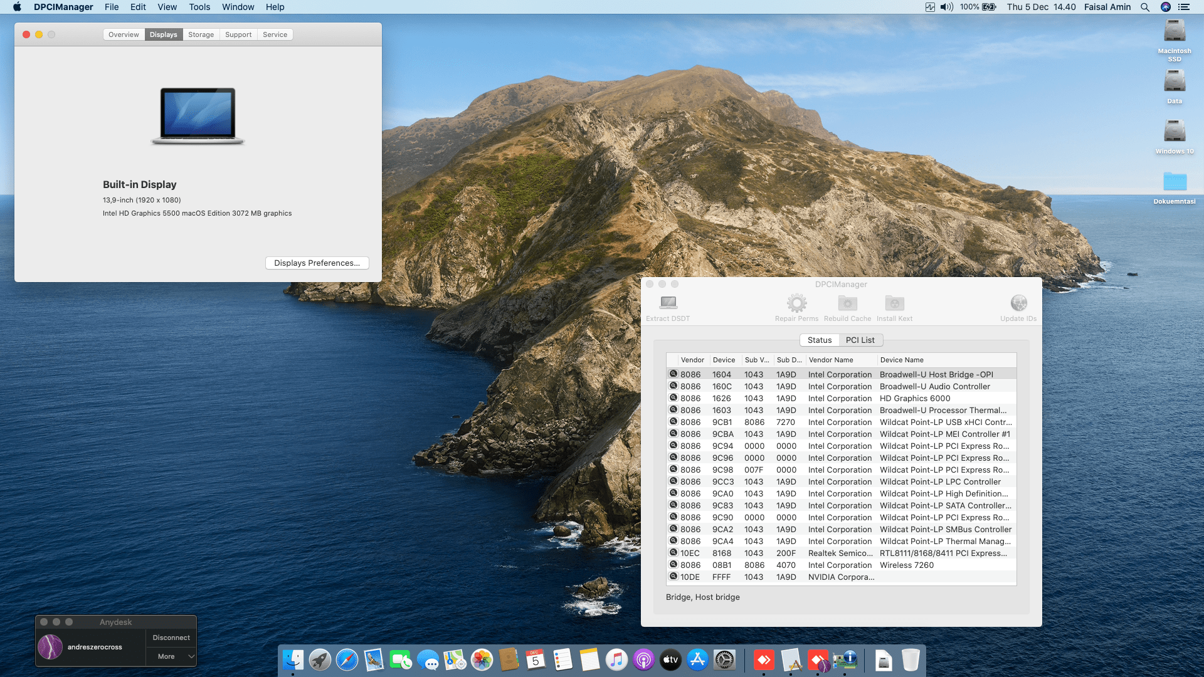
Task: Sort the table by Device Name column
Action: point(901,360)
